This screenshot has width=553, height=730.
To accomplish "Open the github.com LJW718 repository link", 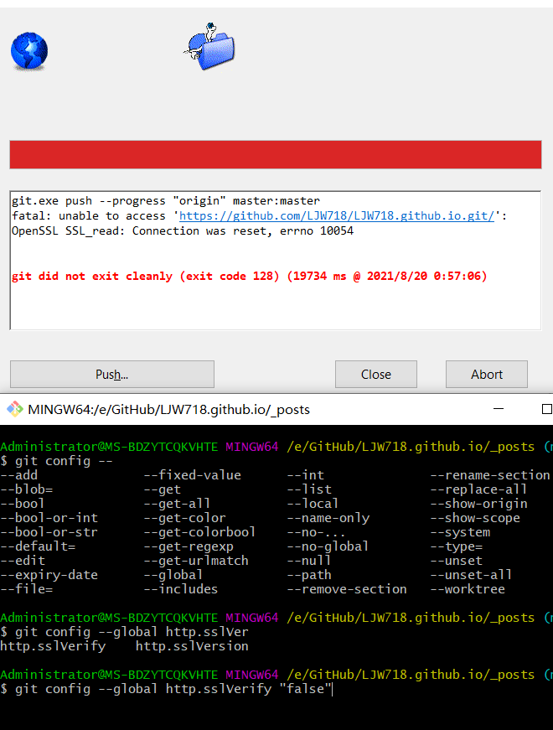I will coord(337,216).
